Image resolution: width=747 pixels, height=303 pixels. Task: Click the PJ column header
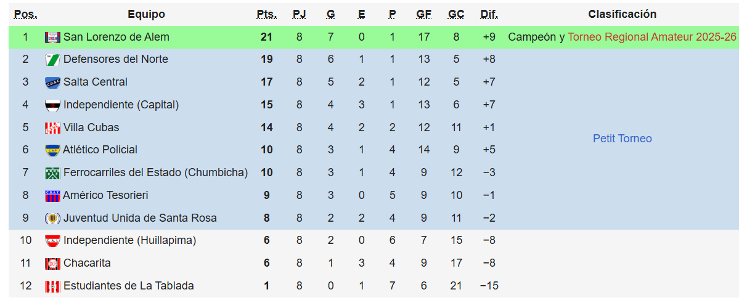[x=299, y=14]
